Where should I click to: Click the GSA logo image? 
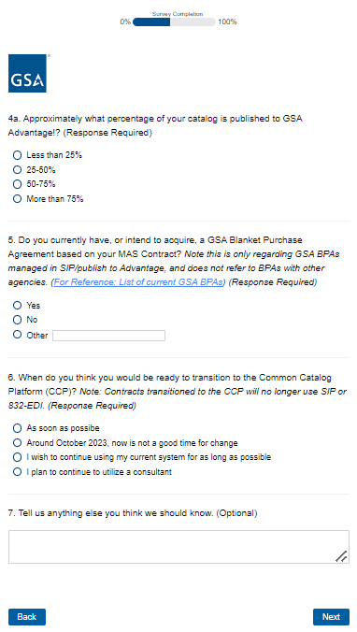[27, 73]
